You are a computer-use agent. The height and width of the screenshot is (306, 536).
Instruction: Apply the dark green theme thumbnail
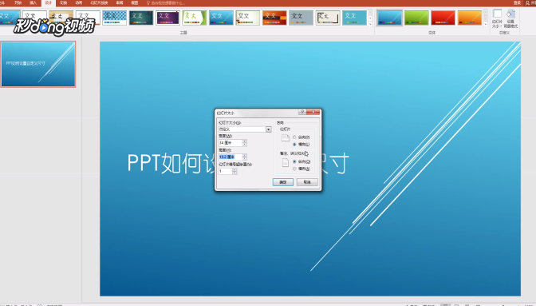coord(141,18)
